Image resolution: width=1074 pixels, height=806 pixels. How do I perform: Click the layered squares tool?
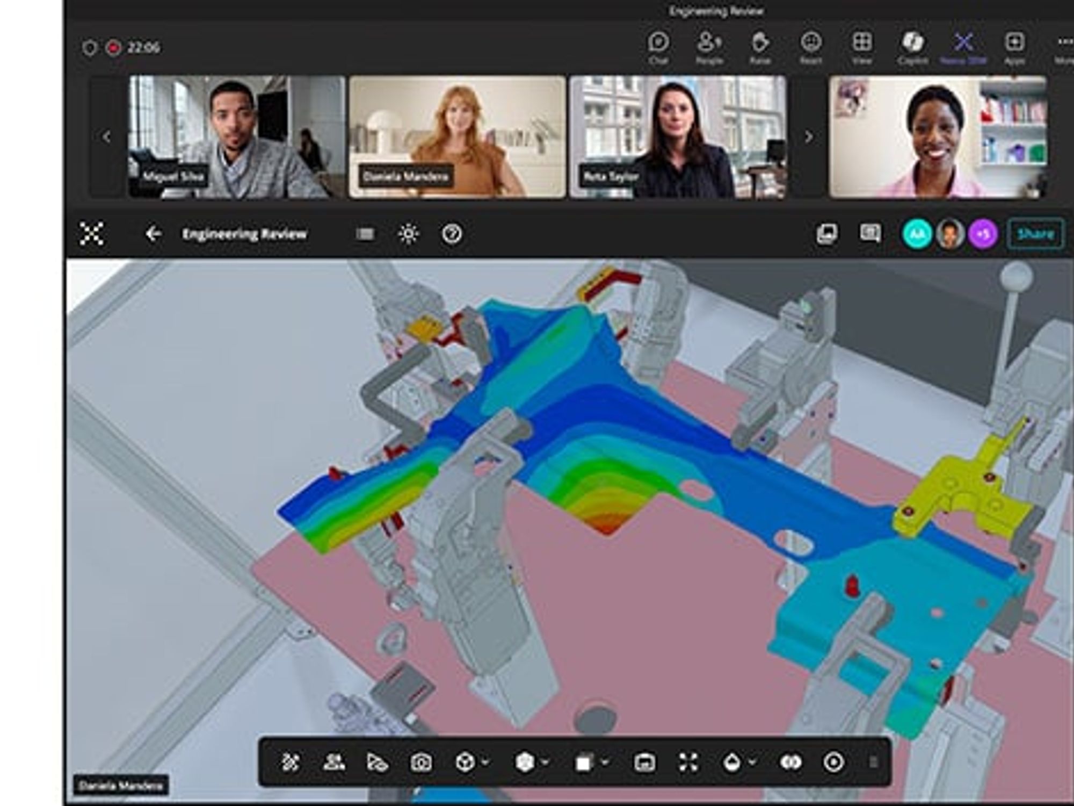[584, 762]
